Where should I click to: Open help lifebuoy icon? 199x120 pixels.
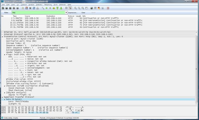click(108, 8)
